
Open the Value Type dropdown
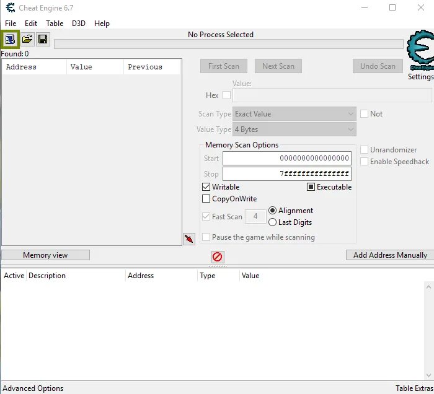[x=294, y=129]
